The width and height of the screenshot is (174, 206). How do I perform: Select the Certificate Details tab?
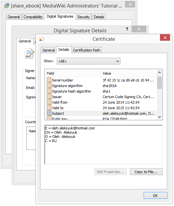pos(64,50)
